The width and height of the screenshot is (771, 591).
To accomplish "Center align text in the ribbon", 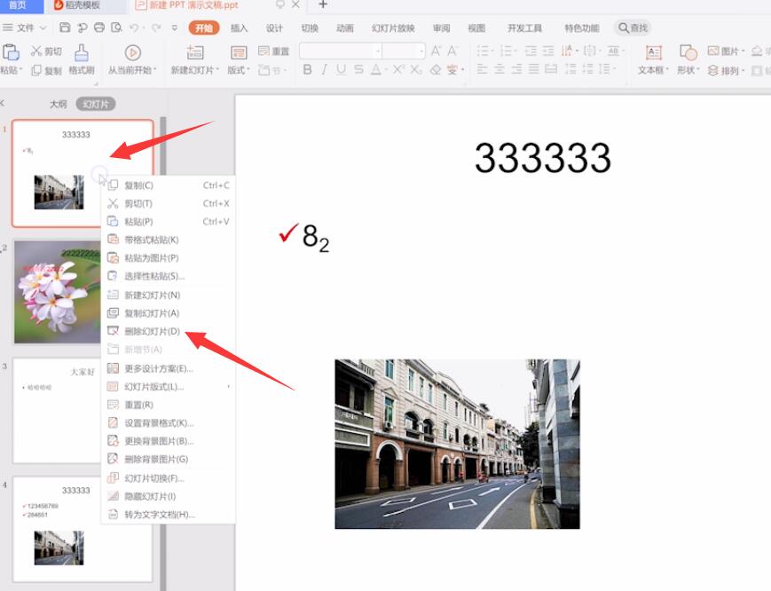I will (x=500, y=69).
